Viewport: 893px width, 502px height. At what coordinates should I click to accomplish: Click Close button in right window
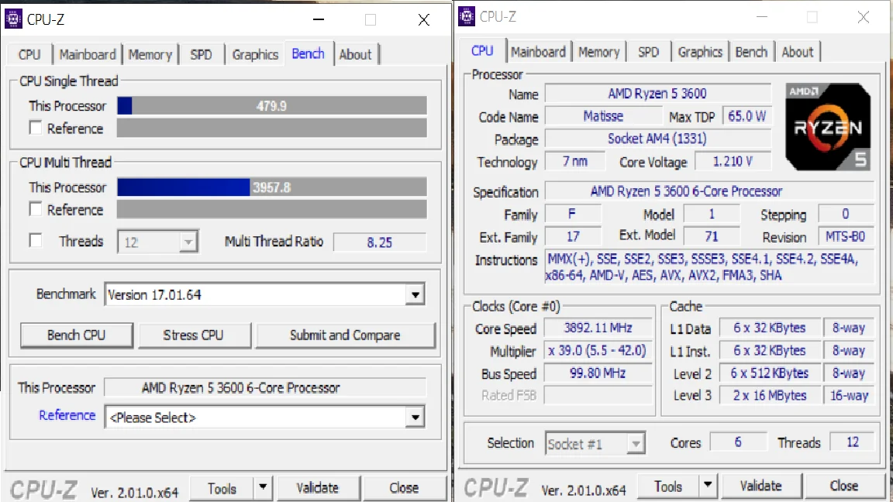click(x=844, y=486)
